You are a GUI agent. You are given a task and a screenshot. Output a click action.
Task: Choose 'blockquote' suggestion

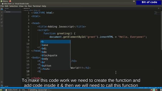tap(55, 55)
